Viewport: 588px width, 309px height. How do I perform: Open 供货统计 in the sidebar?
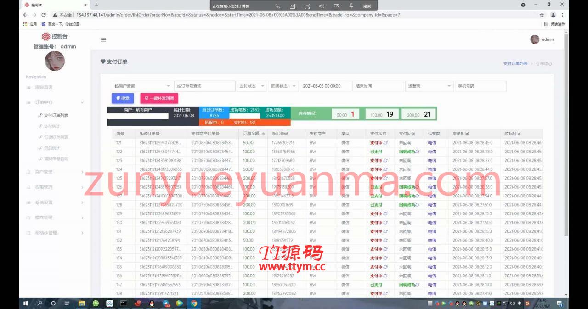click(52, 148)
